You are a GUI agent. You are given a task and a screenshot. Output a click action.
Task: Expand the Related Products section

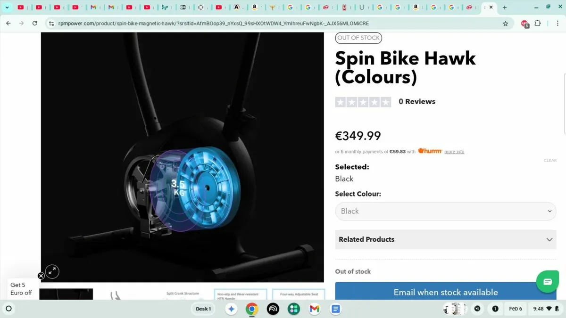[445, 239]
